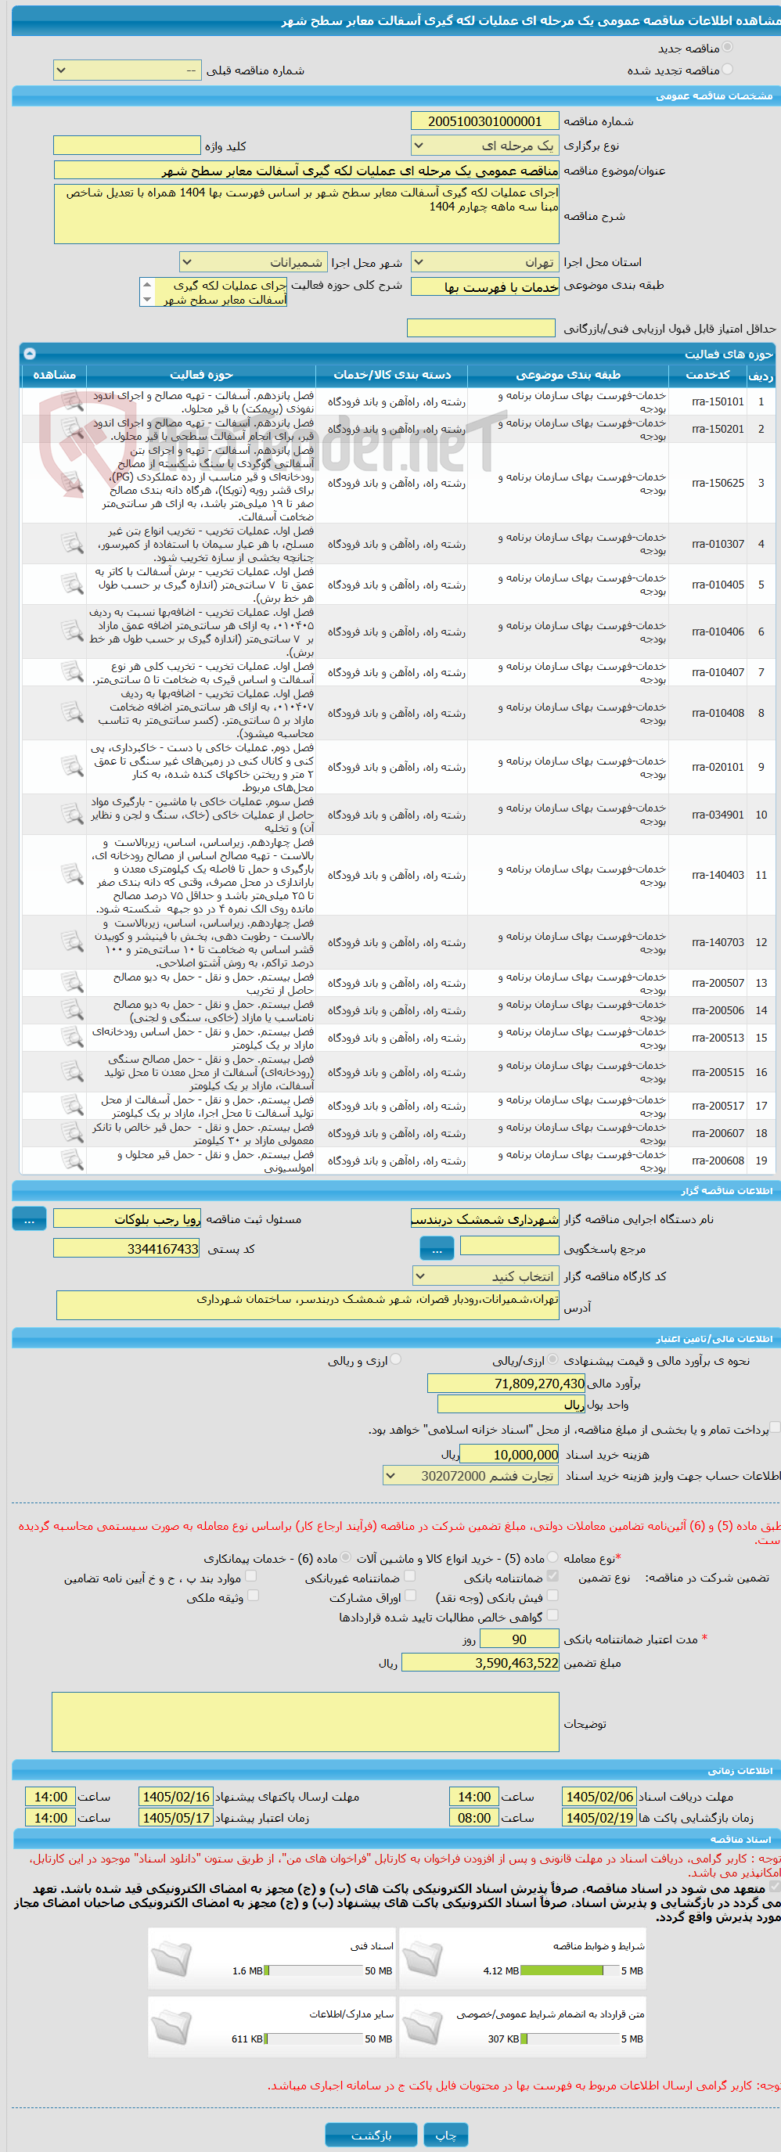
Task: Open the نوع برگزاری dropdown
Action: coord(485,146)
